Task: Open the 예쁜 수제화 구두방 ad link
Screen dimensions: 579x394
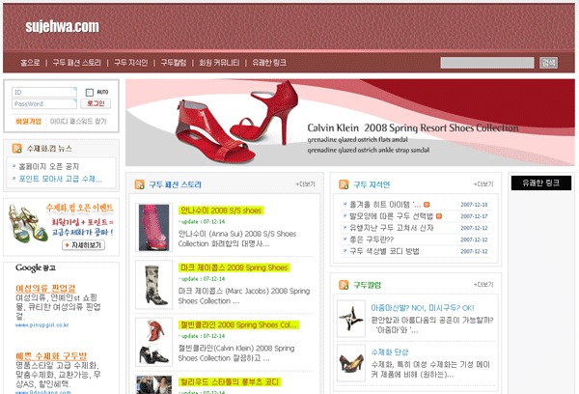Action: [x=51, y=356]
